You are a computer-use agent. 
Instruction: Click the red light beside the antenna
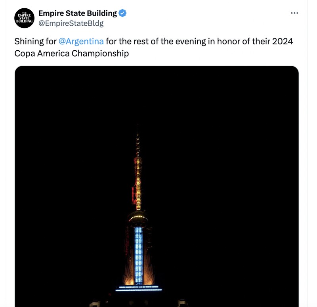(134, 196)
